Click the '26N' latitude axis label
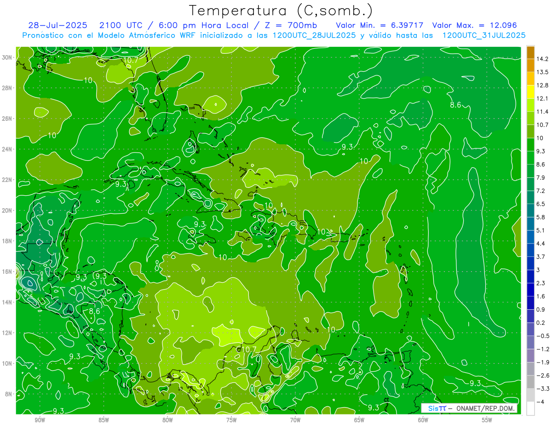The height and width of the screenshot is (426, 552). coord(7,118)
